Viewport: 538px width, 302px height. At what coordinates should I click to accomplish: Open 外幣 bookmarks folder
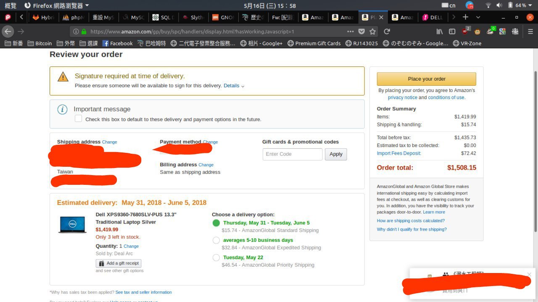(x=66, y=43)
